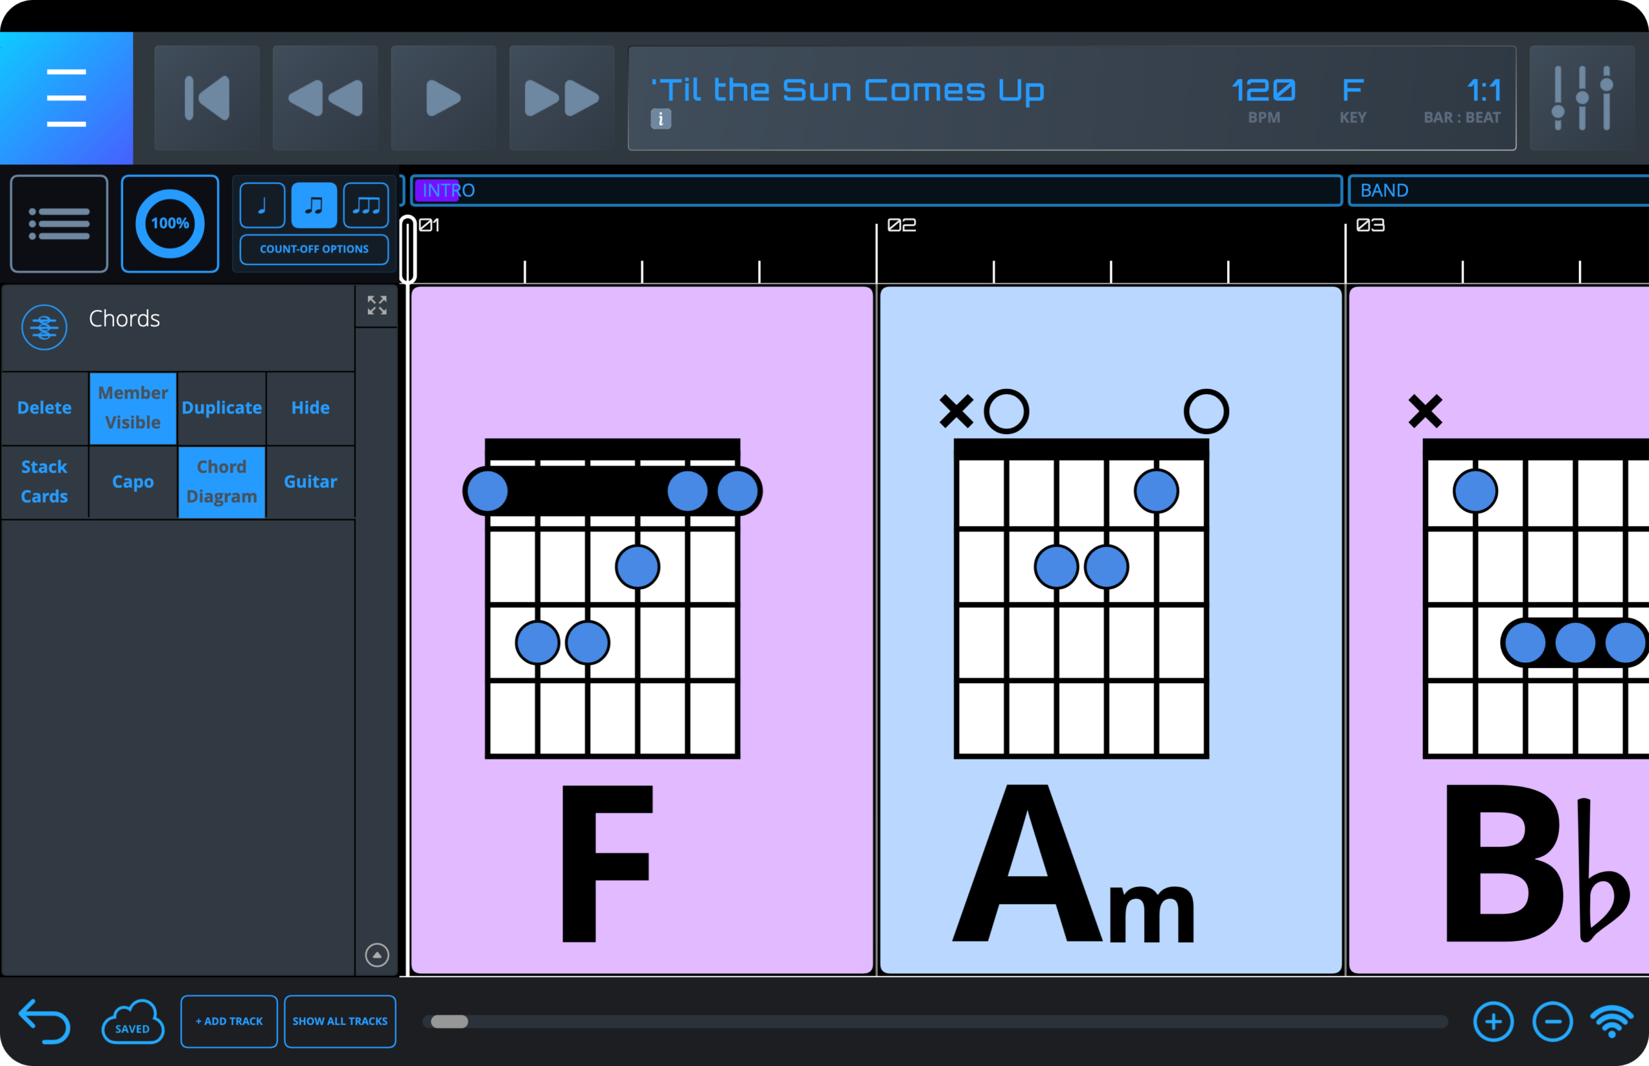Image resolution: width=1649 pixels, height=1066 pixels.
Task: Open the mixer sliders panel
Action: click(1583, 98)
